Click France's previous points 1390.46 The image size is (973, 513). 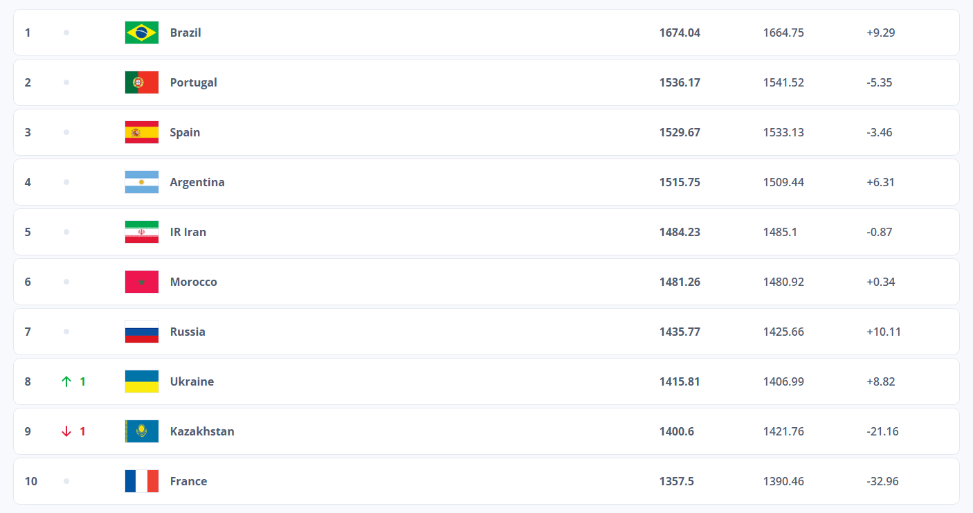[x=783, y=481]
